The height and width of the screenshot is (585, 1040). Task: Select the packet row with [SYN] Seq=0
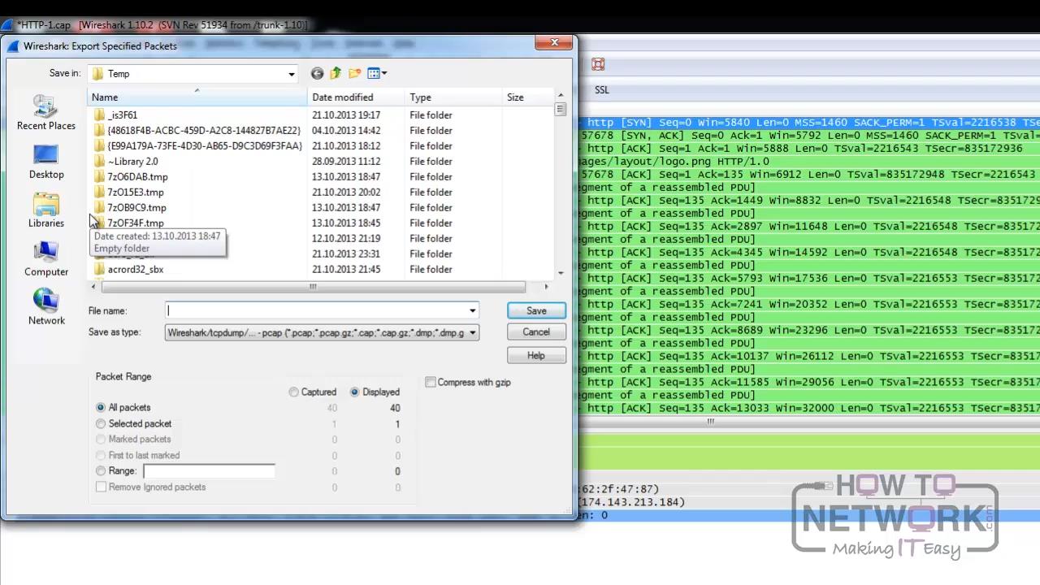[809, 123]
